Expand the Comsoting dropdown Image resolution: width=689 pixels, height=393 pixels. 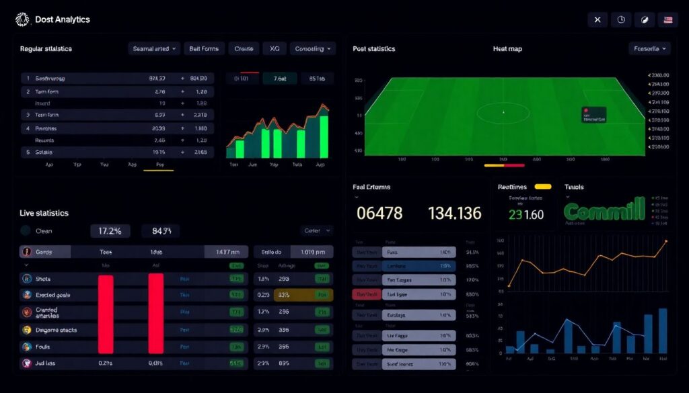click(x=313, y=48)
